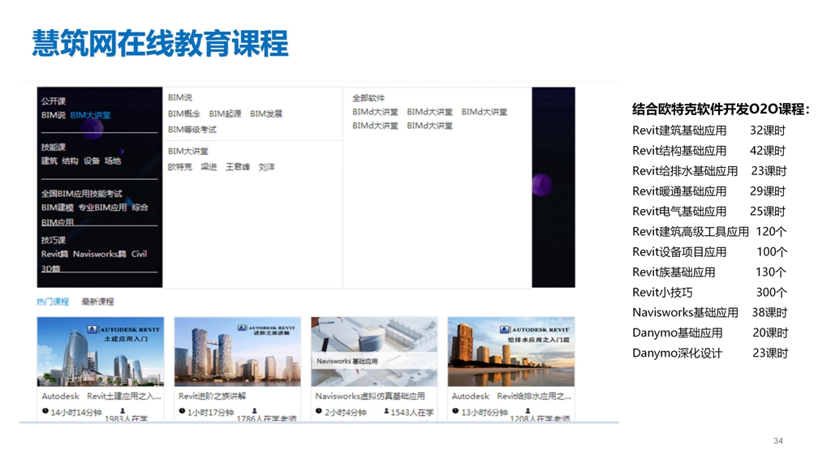Click the clock icon beside 1小时17分钟
The height and width of the screenshot is (467, 831).
click(x=182, y=411)
